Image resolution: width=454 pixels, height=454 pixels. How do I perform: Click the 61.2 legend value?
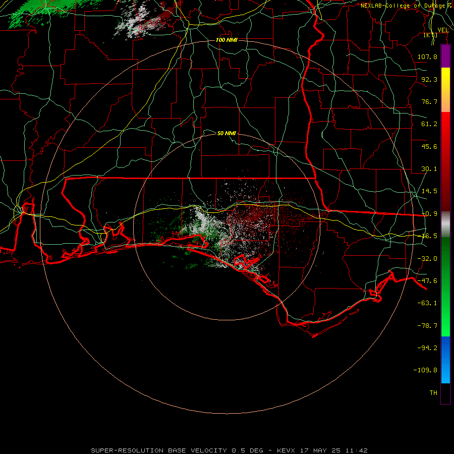pos(429,124)
